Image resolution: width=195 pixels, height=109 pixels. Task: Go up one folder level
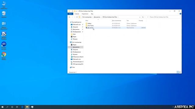click(x=77, y=17)
